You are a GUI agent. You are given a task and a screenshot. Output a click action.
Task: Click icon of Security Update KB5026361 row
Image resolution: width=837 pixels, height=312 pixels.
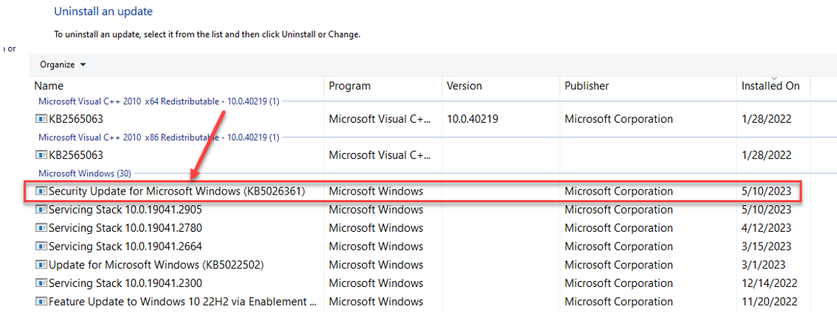[x=41, y=191]
